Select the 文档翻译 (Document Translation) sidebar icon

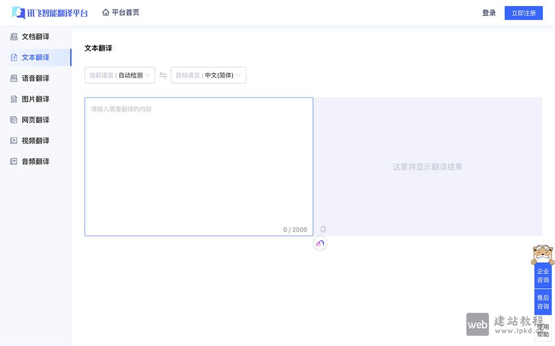[14, 37]
